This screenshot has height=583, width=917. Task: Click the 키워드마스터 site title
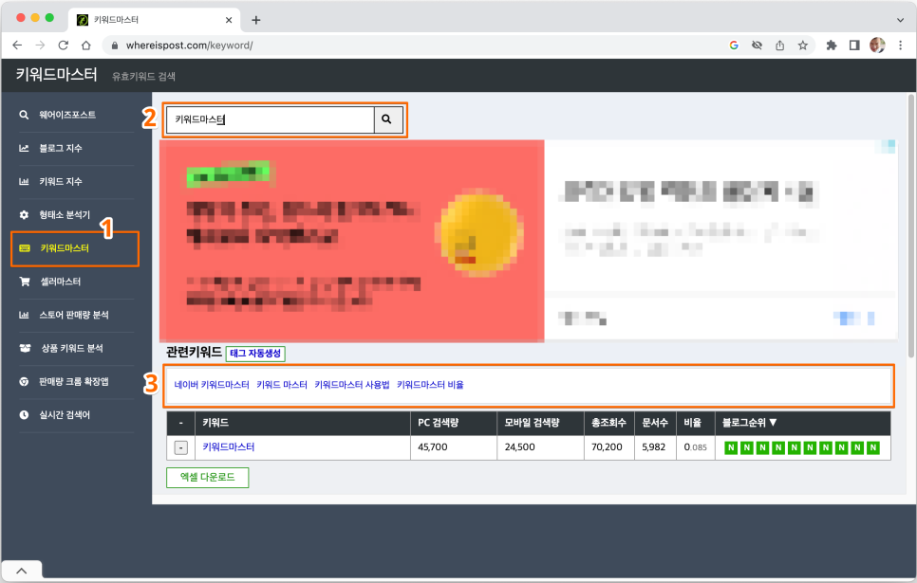pos(56,74)
